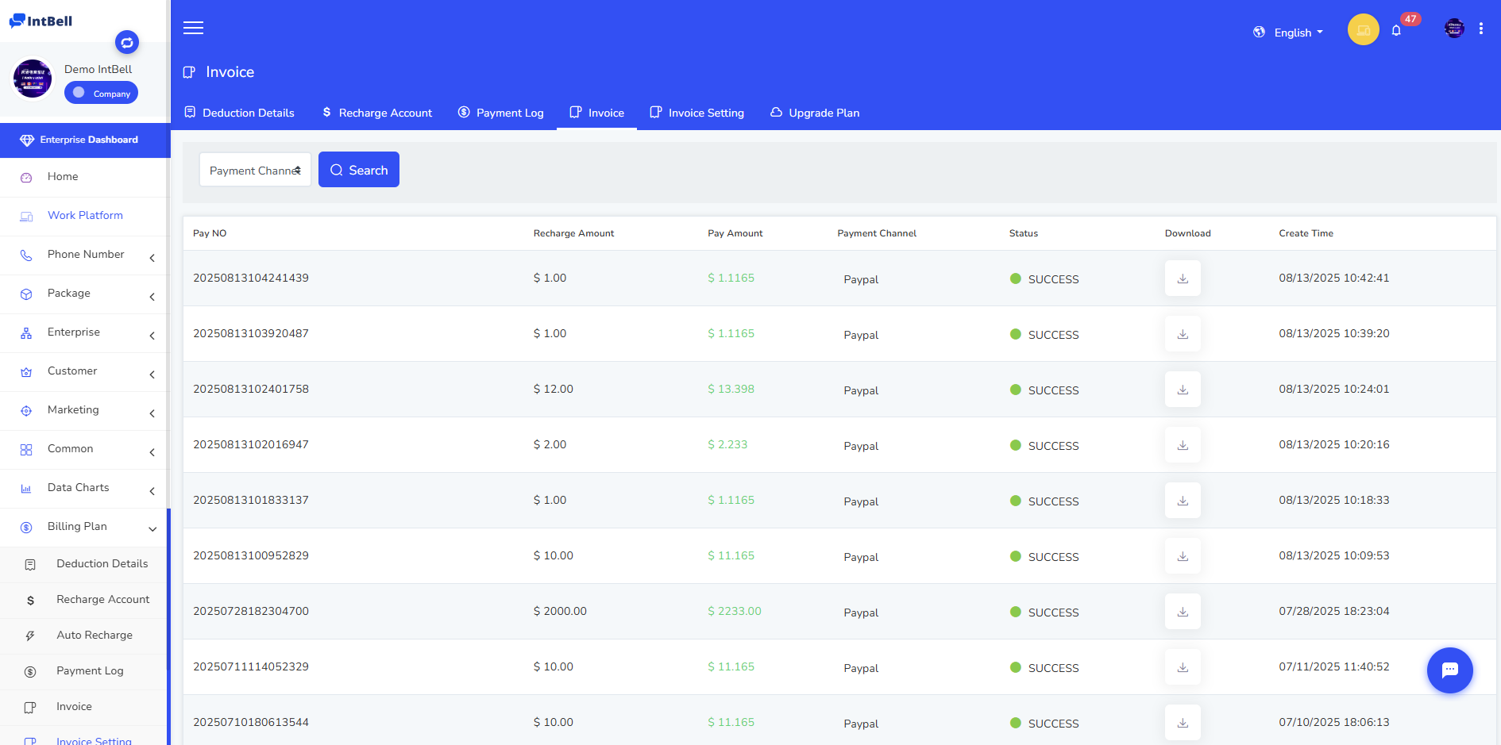Expand the Customer menu
Screen dimensions: 1501x745
click(85, 371)
